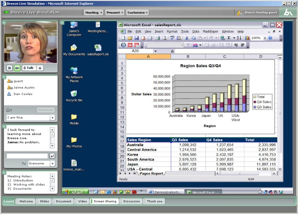Select the salesReport.xls desktop file
The image size is (298, 214).
98,50
